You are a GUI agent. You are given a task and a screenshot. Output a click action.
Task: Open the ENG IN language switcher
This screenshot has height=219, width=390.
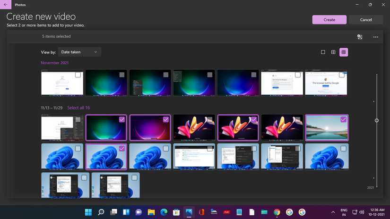(x=344, y=212)
